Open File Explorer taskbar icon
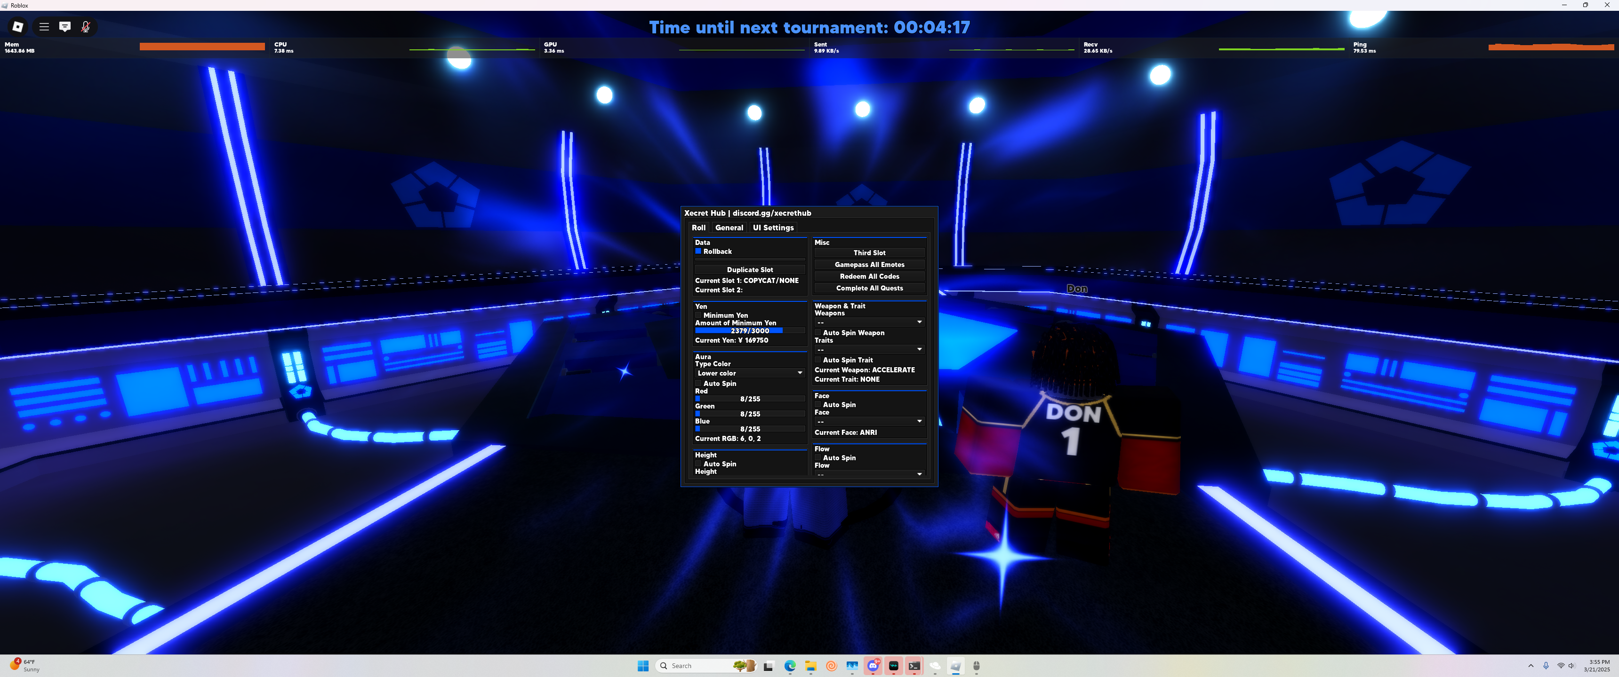The height and width of the screenshot is (677, 1619). (x=810, y=666)
